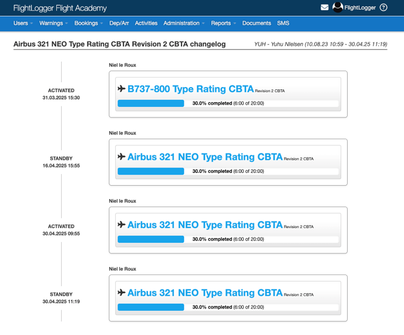Click Niel le Roux above 30.04.2025 11:19 card
Viewport: 404px width, 335px height.
click(x=122, y=269)
